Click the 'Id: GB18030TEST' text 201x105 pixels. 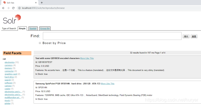(x=44, y=62)
